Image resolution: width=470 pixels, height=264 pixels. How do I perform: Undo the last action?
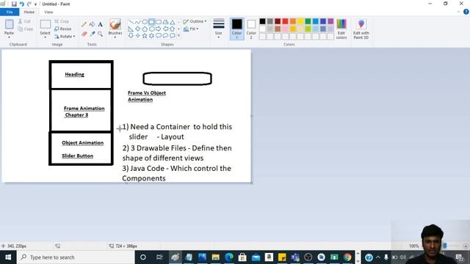click(x=21, y=4)
